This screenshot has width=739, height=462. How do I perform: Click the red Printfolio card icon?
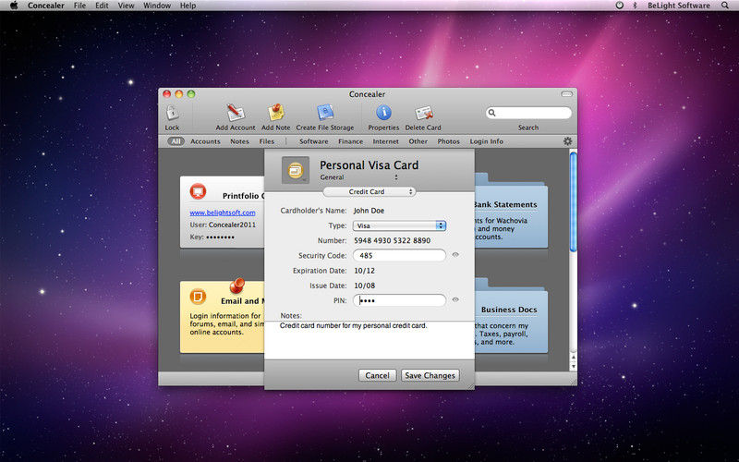click(x=198, y=191)
